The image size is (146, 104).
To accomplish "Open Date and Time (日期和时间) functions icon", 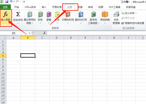I will [x=68, y=14].
